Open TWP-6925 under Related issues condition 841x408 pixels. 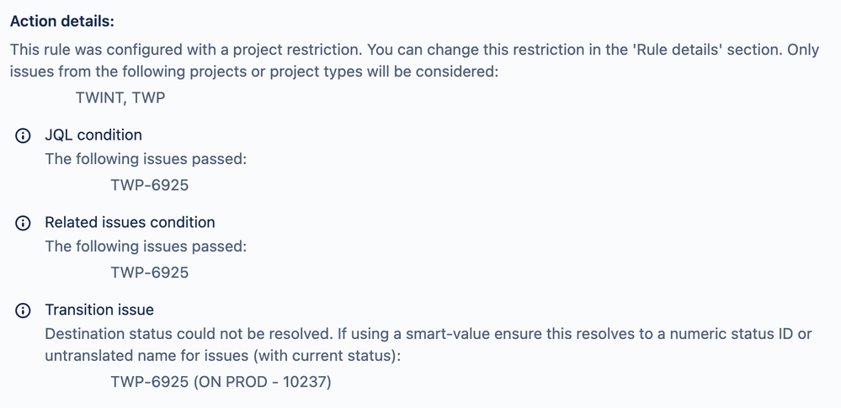(150, 273)
